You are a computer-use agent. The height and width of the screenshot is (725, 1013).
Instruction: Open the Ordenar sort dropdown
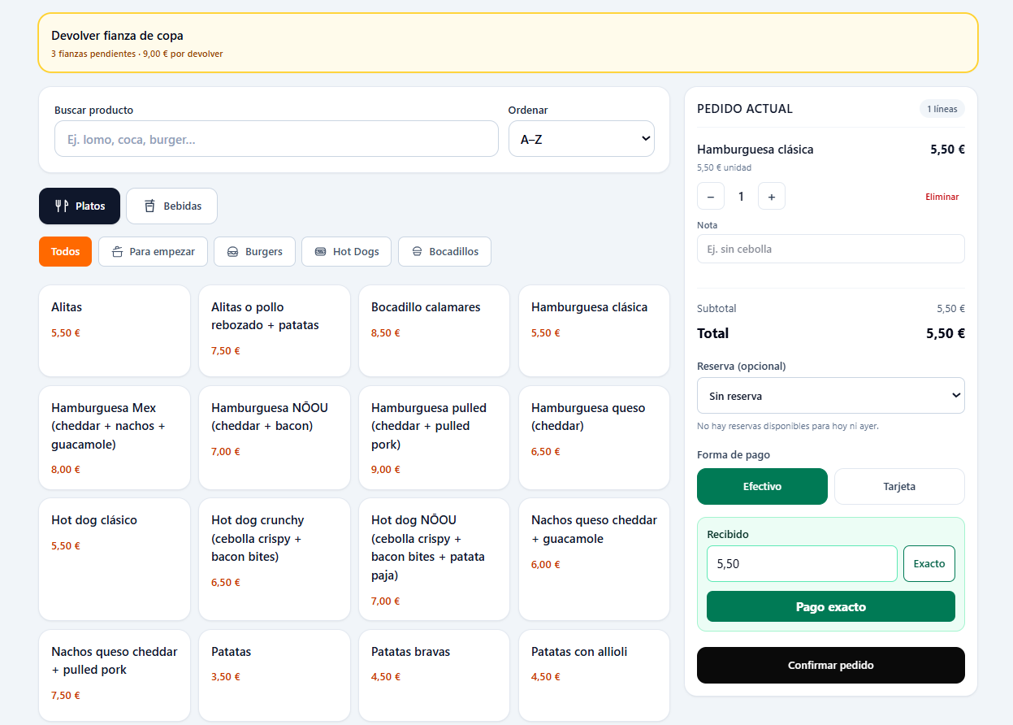click(x=581, y=139)
